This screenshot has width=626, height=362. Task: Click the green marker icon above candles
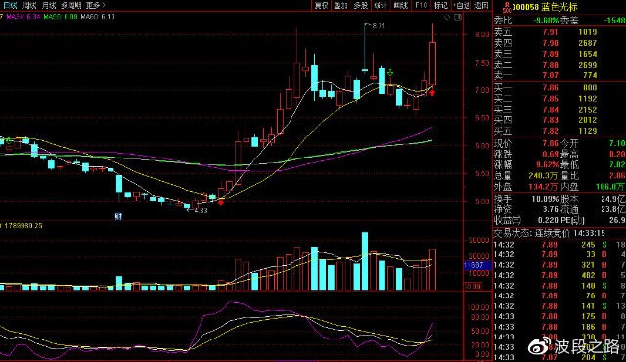[x=390, y=73]
